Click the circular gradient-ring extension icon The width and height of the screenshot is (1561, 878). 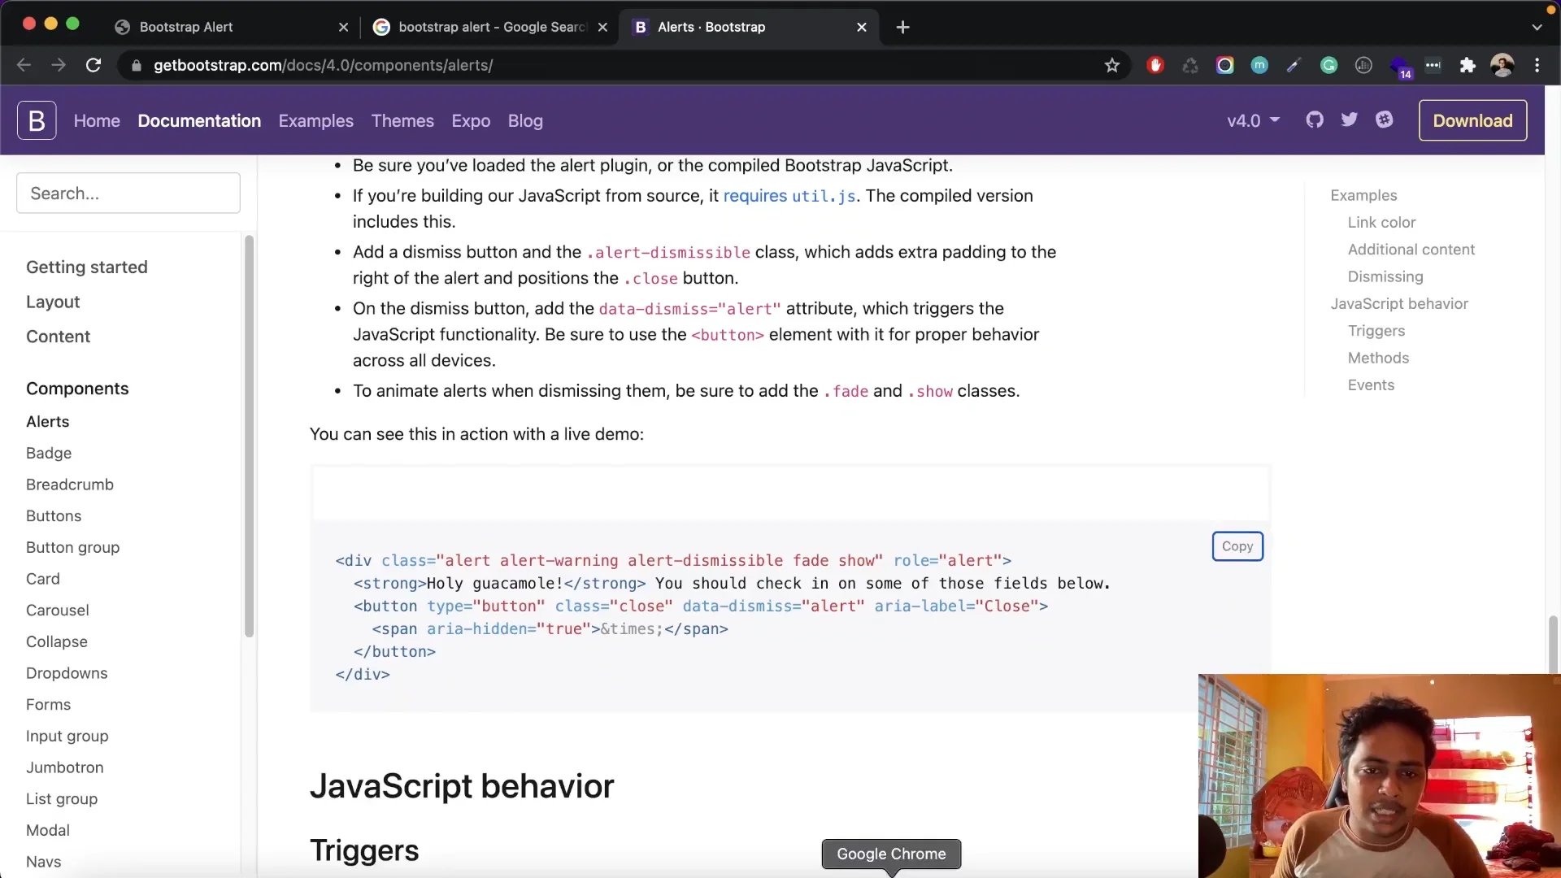pyautogui.click(x=1224, y=65)
